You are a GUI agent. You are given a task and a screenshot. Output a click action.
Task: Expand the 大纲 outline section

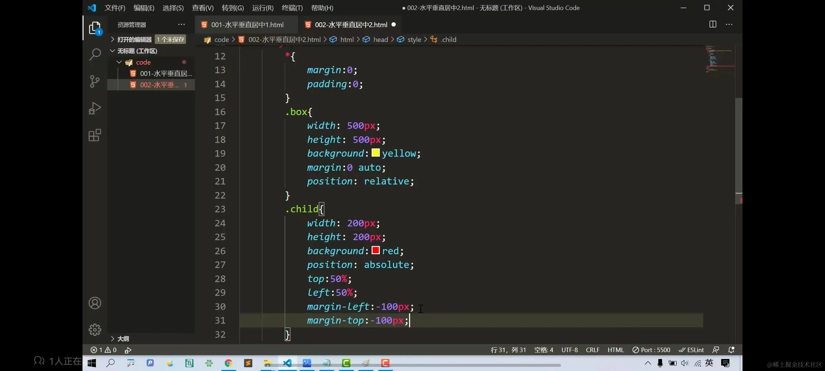pos(123,339)
